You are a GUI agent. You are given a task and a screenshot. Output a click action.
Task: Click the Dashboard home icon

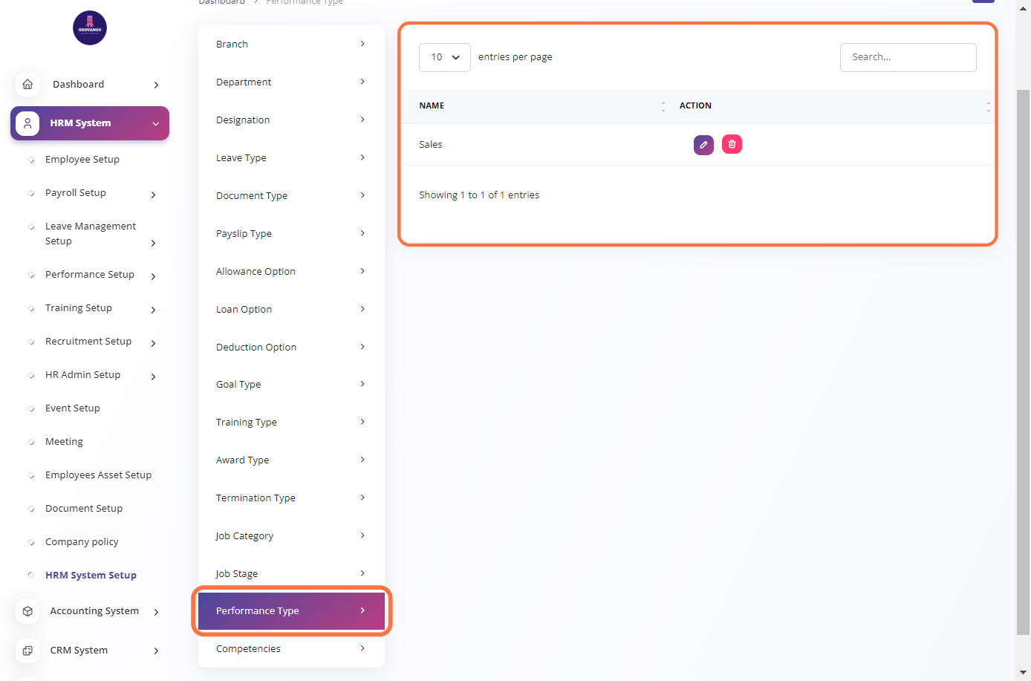click(27, 85)
